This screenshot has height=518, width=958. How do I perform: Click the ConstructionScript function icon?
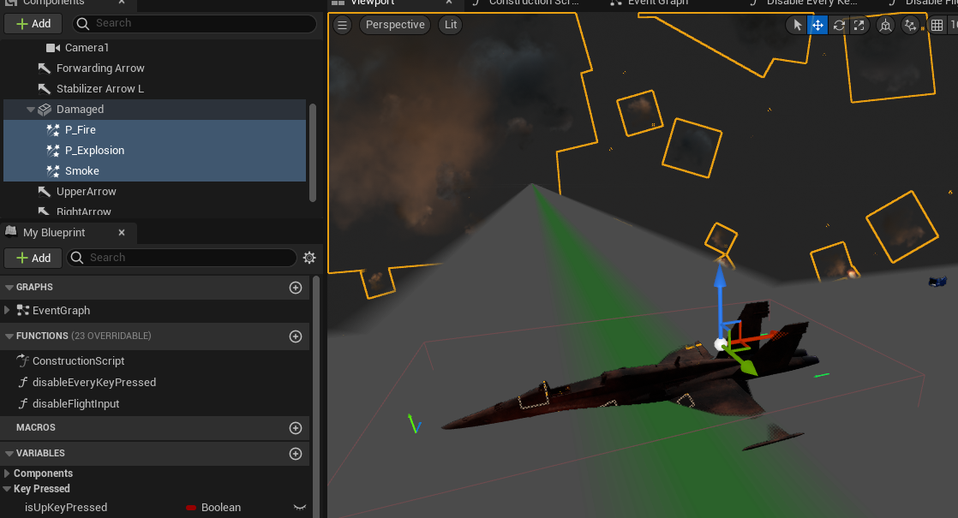(22, 360)
